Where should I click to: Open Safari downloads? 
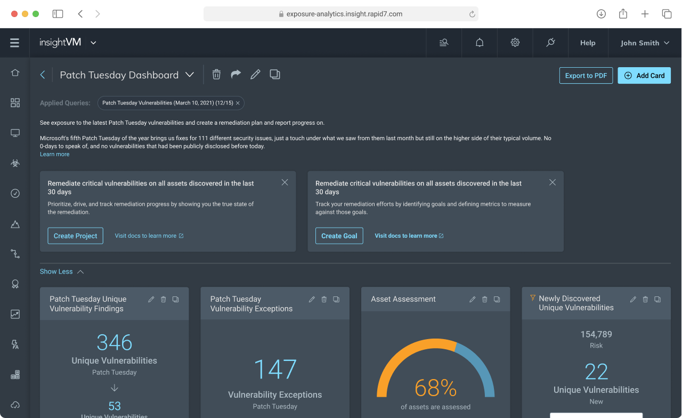(x=601, y=14)
